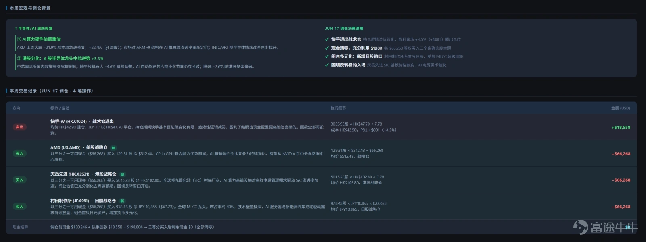Screen dimensions: 646x242
Task: Click the 均价 JPY10,865，日股战略仓 line
Action: pyautogui.click(x=356, y=209)
